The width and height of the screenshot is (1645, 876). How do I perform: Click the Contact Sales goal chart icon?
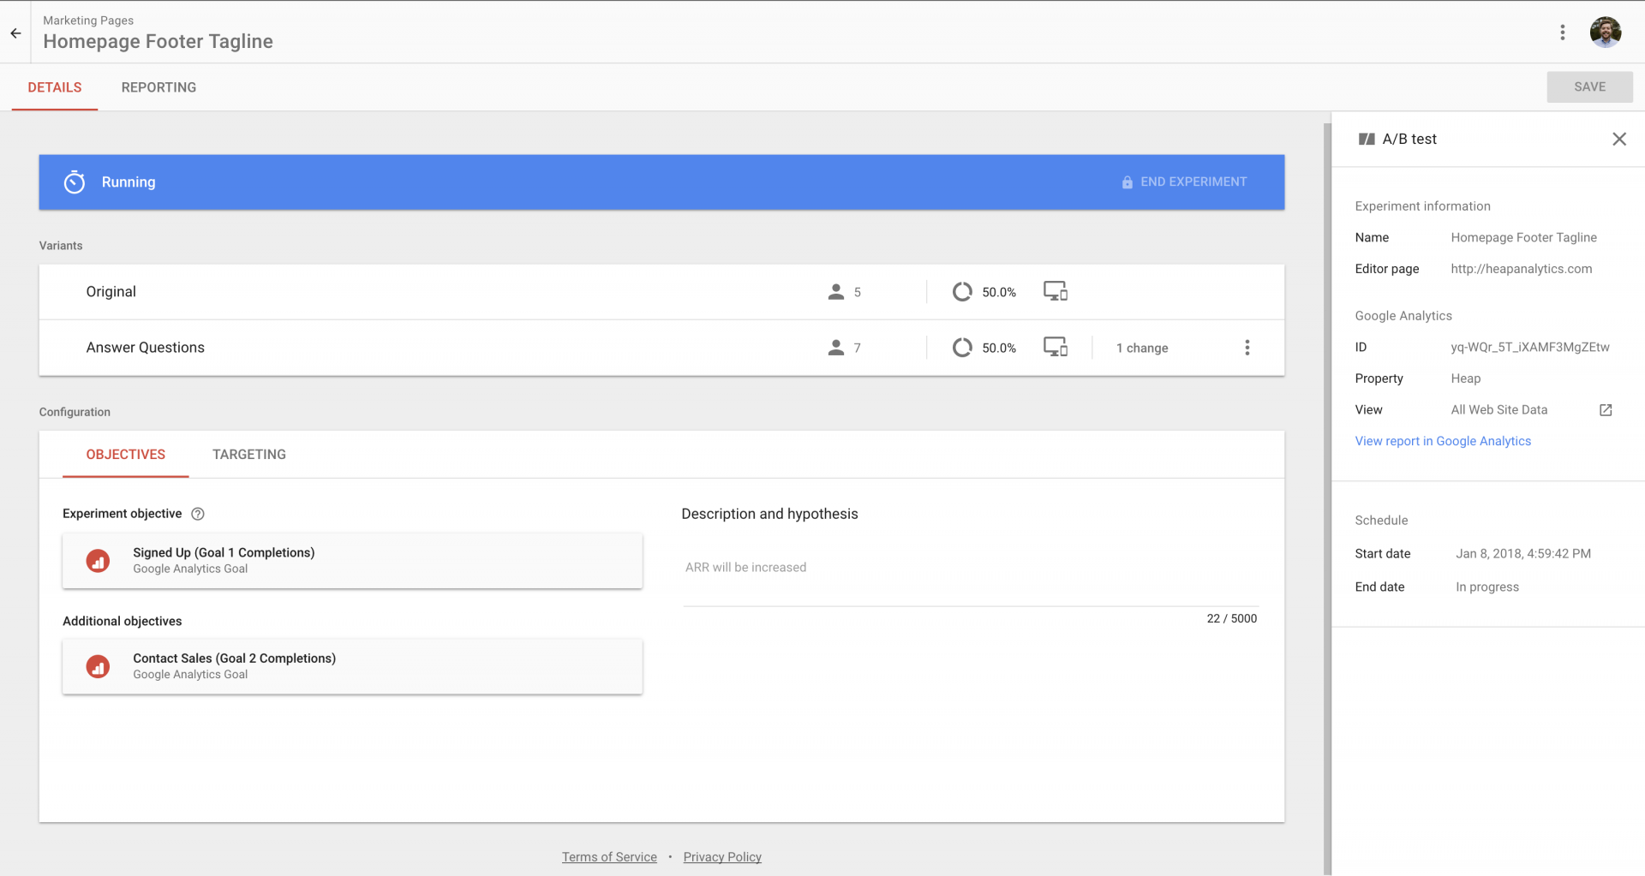click(x=98, y=666)
